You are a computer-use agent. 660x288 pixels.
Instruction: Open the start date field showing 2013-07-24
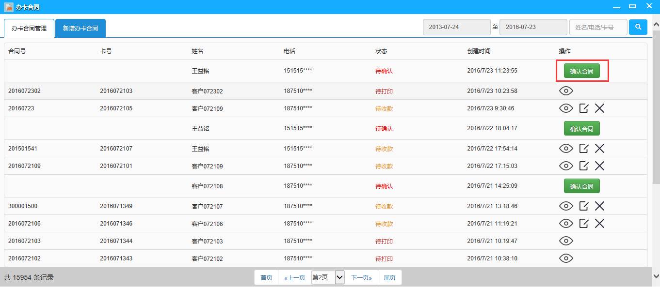coord(456,27)
